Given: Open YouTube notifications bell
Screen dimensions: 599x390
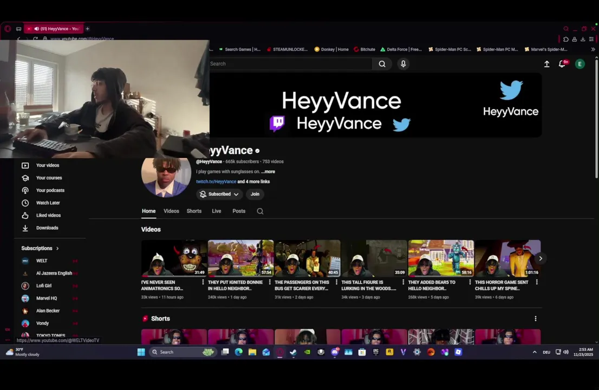Looking at the screenshot, I should tap(562, 64).
